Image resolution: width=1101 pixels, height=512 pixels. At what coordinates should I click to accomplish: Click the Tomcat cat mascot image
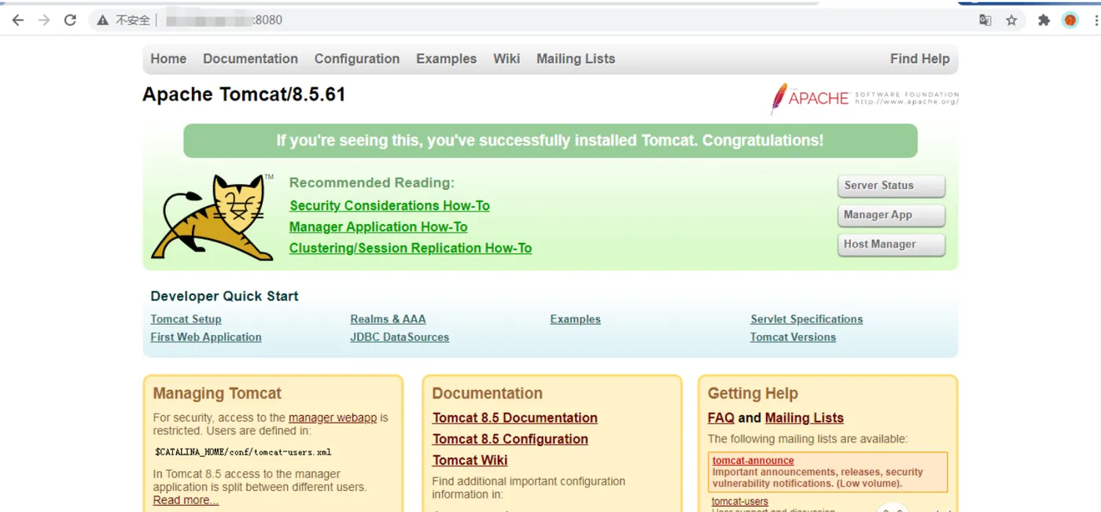tap(212, 217)
